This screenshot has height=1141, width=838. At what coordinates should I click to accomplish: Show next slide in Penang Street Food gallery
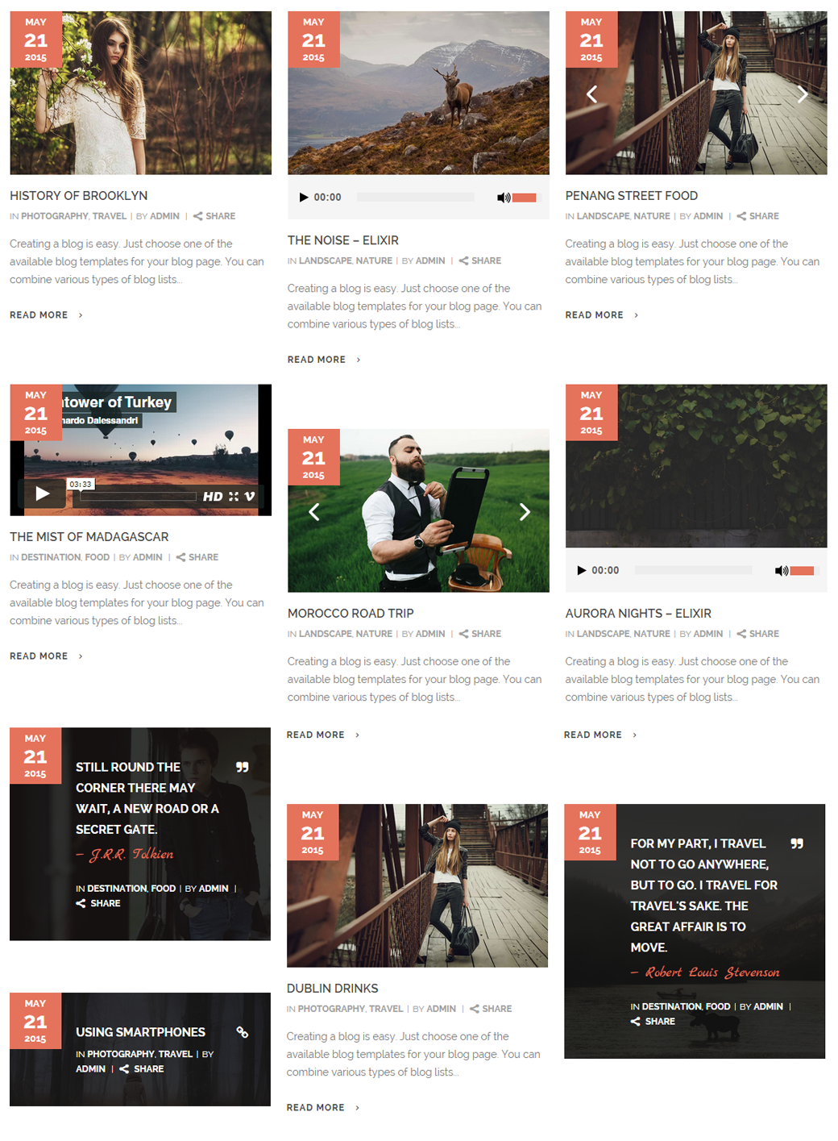pyautogui.click(x=803, y=94)
